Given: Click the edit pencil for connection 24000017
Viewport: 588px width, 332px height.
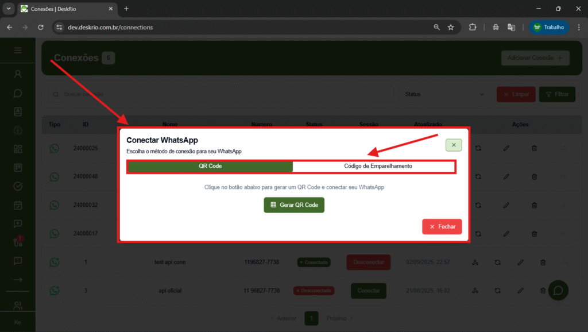Looking at the screenshot, I should pyautogui.click(x=506, y=234).
